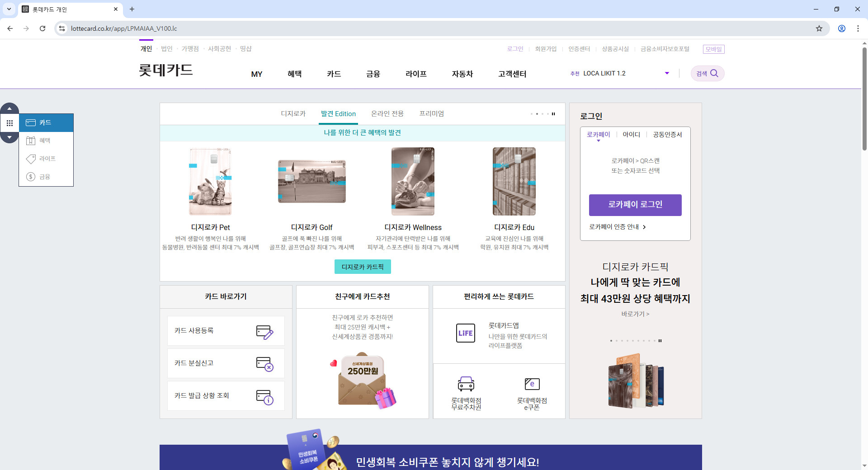
Task: Pause the 디지로카 카드픽 banner rotation
Action: 661,341
